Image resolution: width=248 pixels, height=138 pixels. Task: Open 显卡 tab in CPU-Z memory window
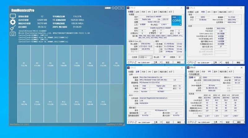215,12
